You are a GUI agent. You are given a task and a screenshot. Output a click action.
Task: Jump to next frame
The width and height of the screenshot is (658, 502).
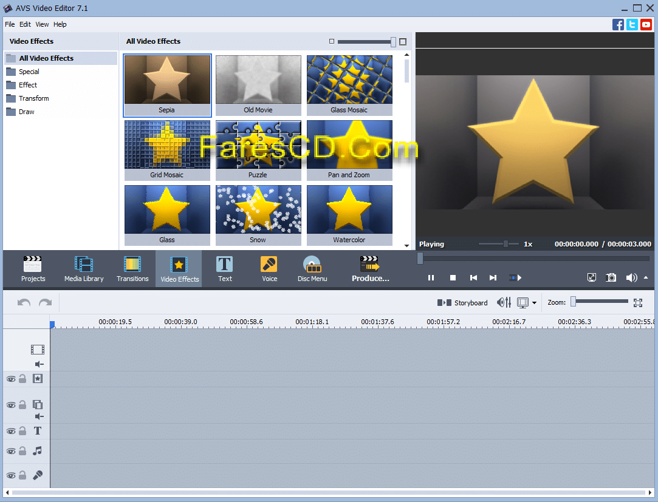coord(493,277)
